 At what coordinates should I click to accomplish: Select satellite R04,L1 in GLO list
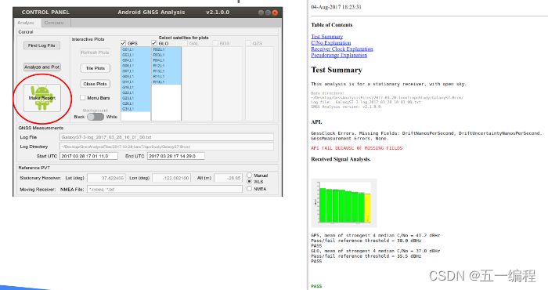[166, 60]
